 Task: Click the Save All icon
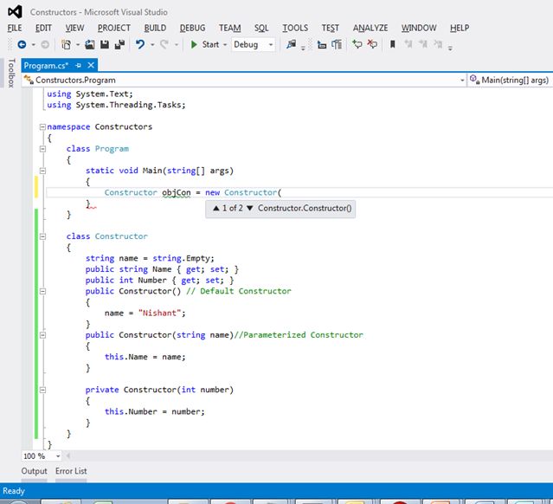[118, 44]
